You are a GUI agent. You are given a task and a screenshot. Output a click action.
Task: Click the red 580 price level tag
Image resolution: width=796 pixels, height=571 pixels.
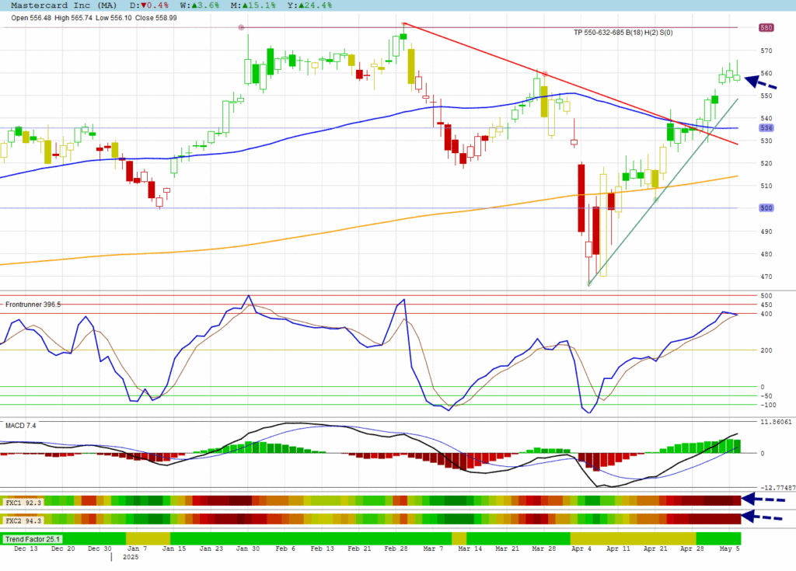pos(766,27)
